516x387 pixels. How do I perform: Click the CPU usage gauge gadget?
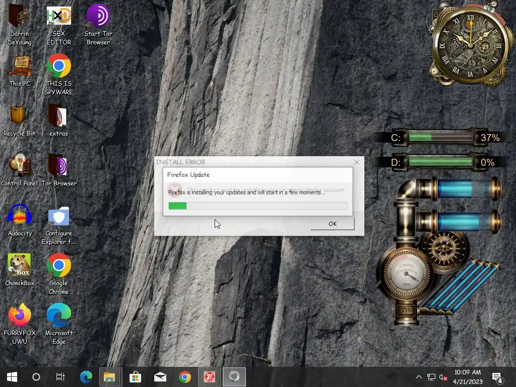407,274
